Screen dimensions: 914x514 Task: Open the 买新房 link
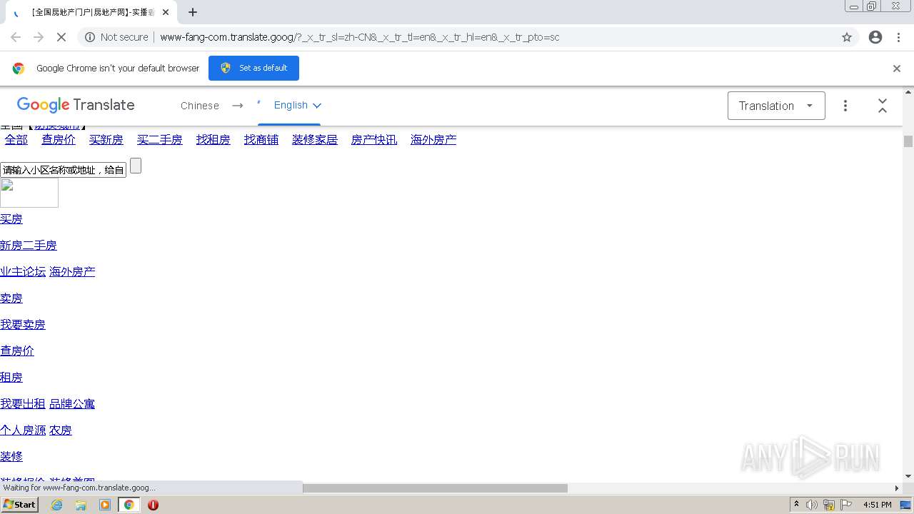point(106,140)
